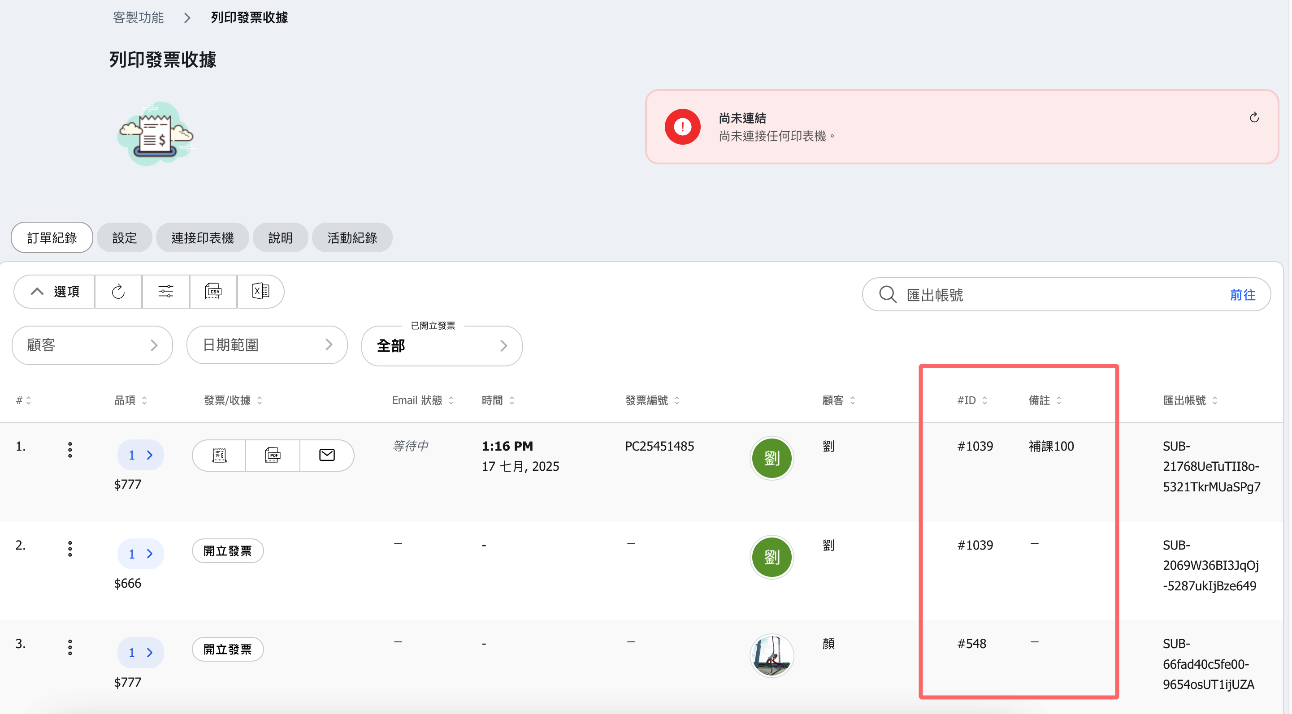Export records with the Excel icon

click(261, 291)
